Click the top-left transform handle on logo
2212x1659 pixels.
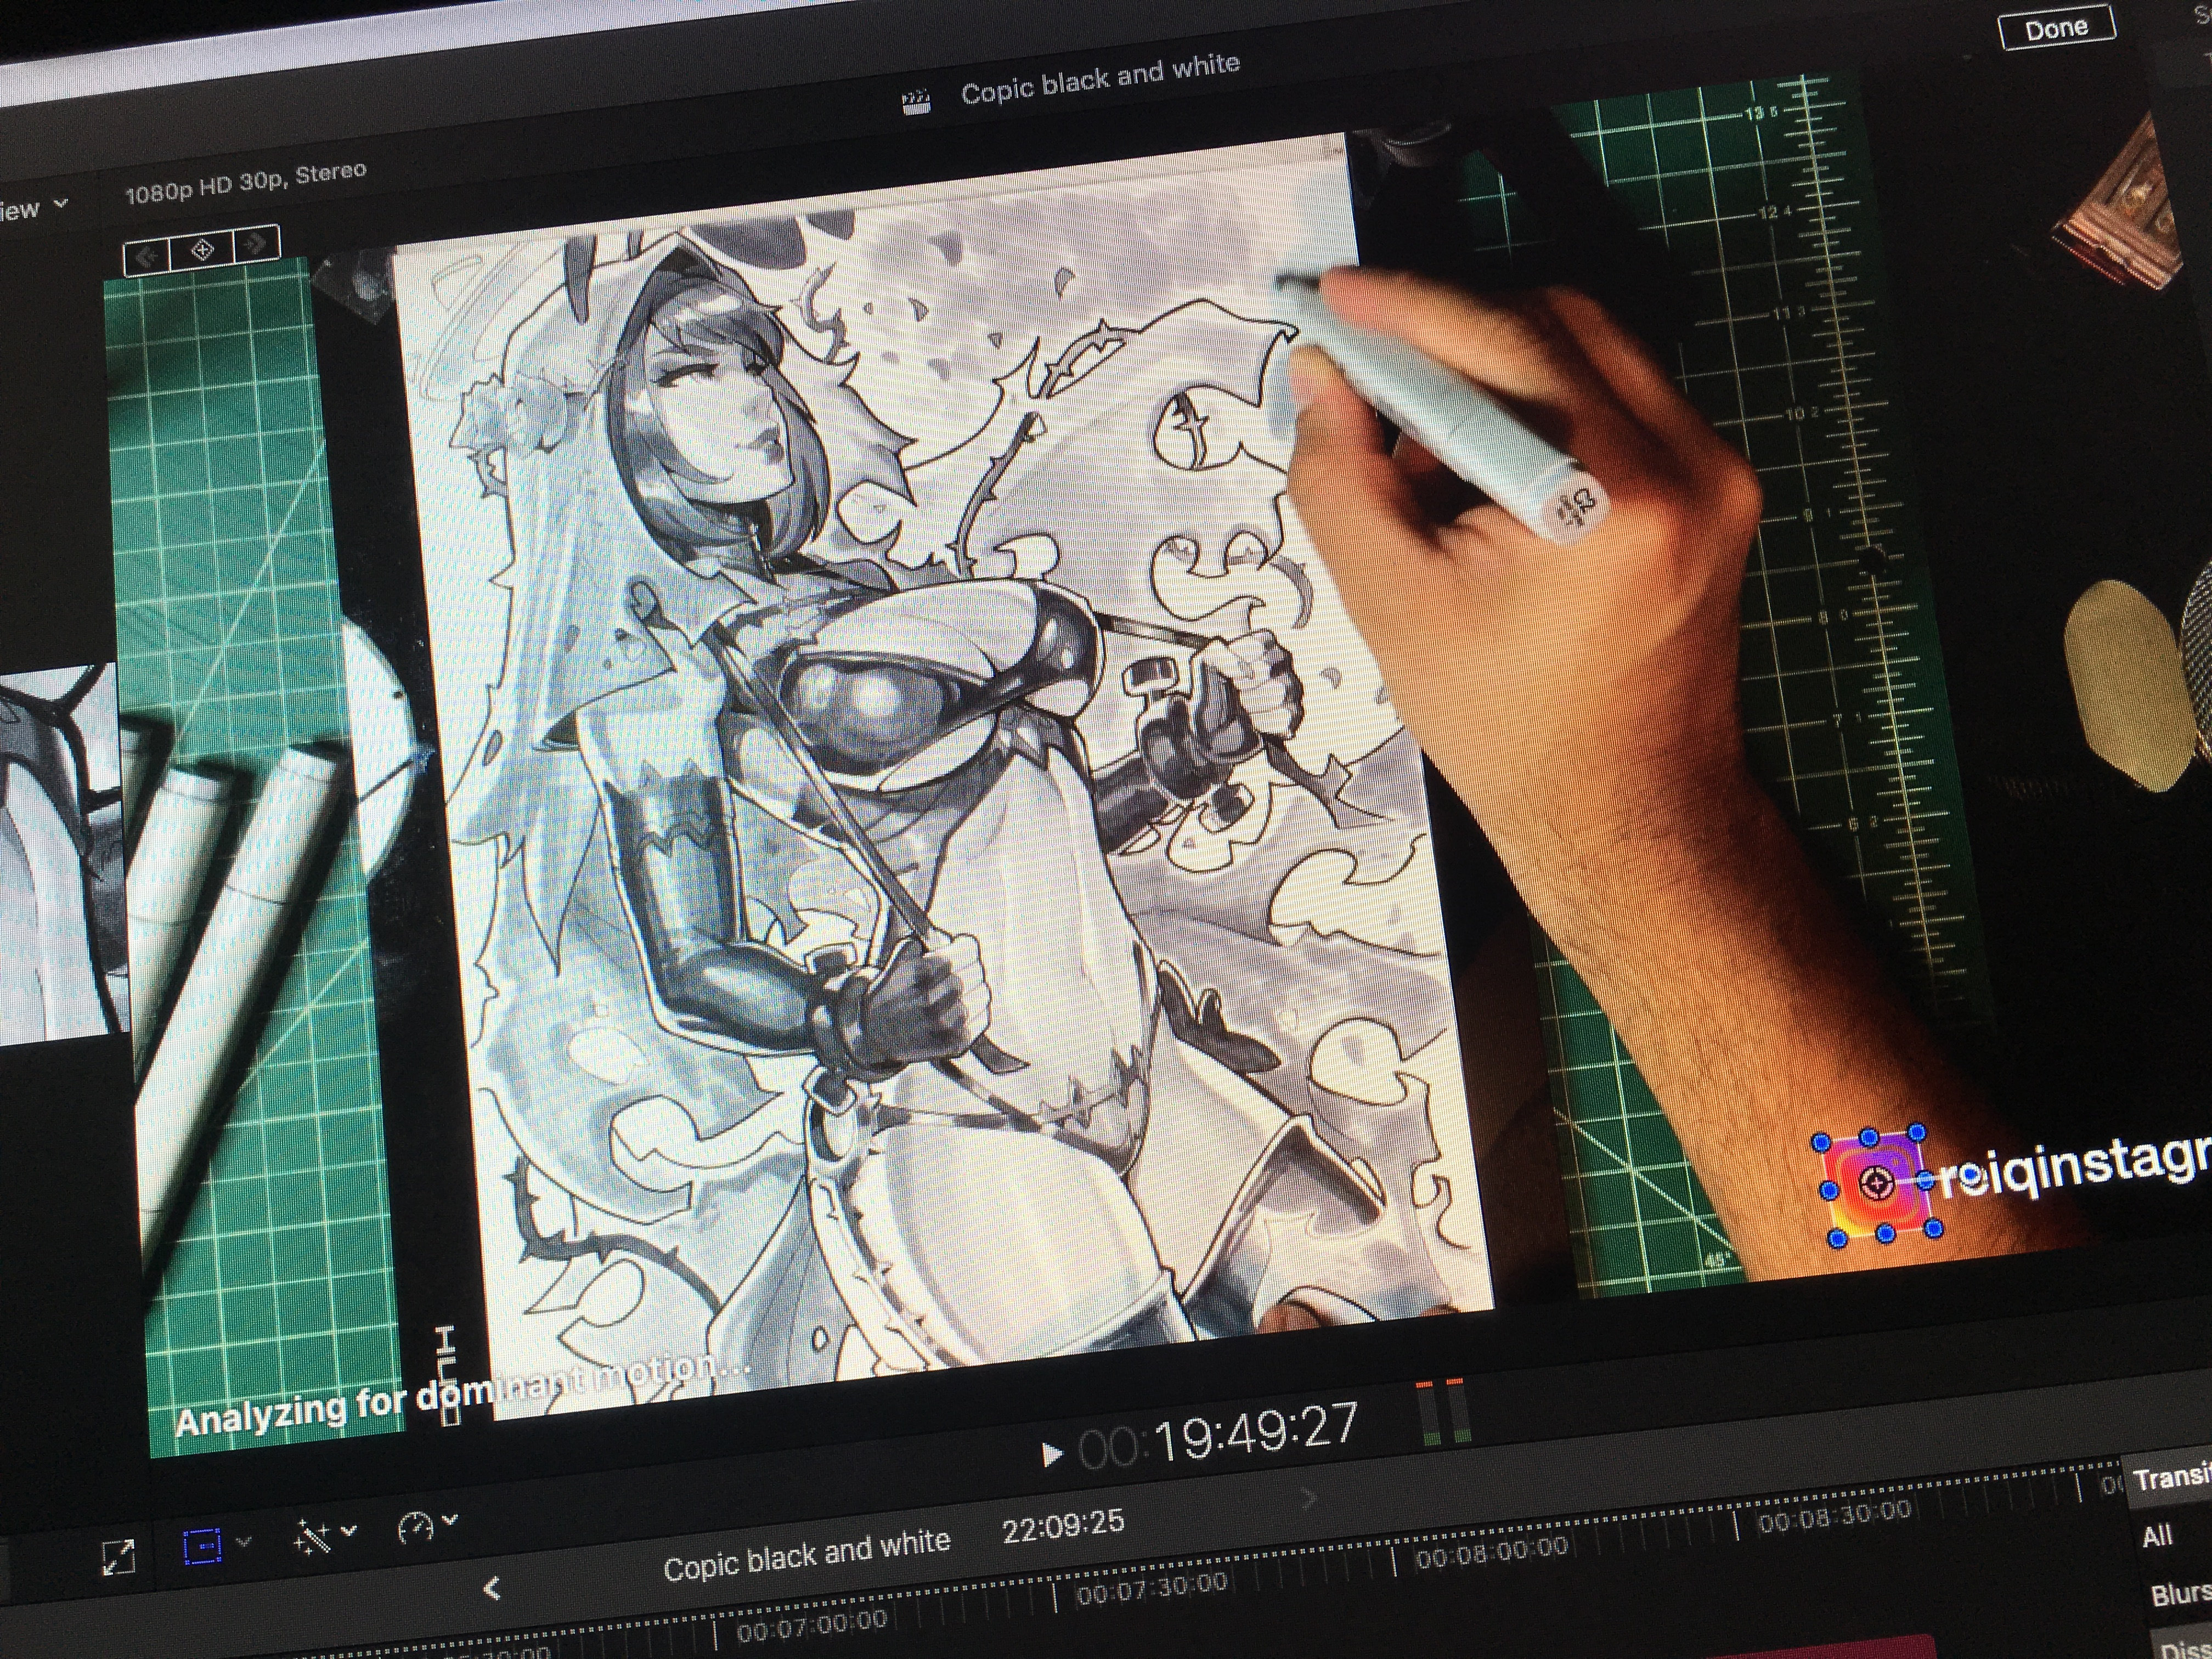coord(1821,1142)
